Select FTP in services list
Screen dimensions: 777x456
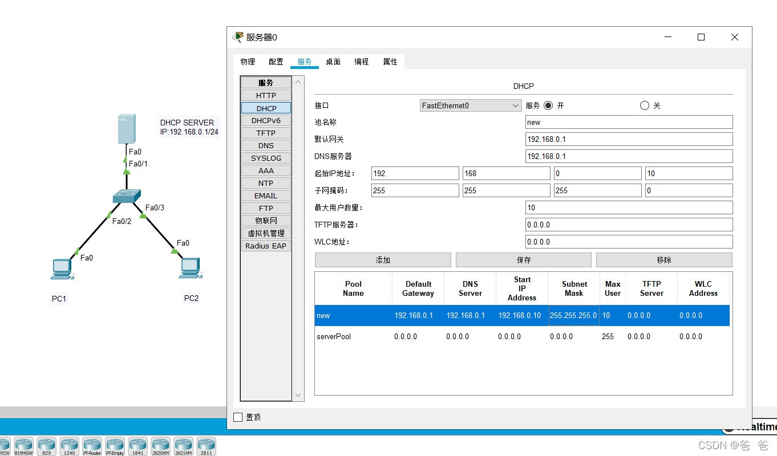coord(266,208)
